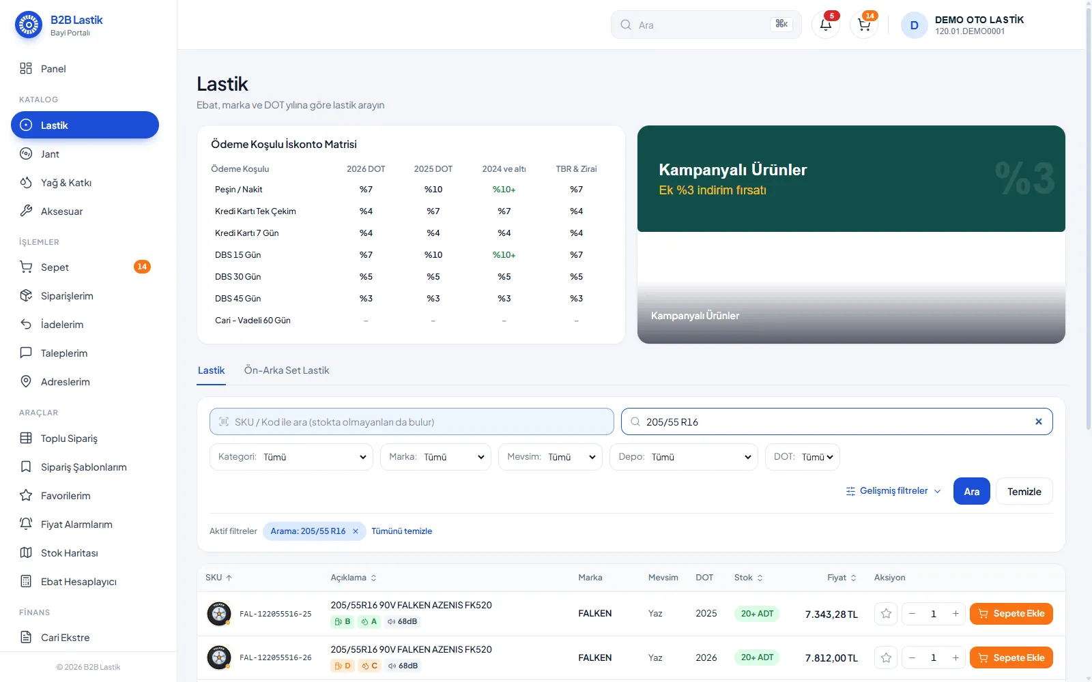Expand the Depo filter dropdown

(684, 457)
